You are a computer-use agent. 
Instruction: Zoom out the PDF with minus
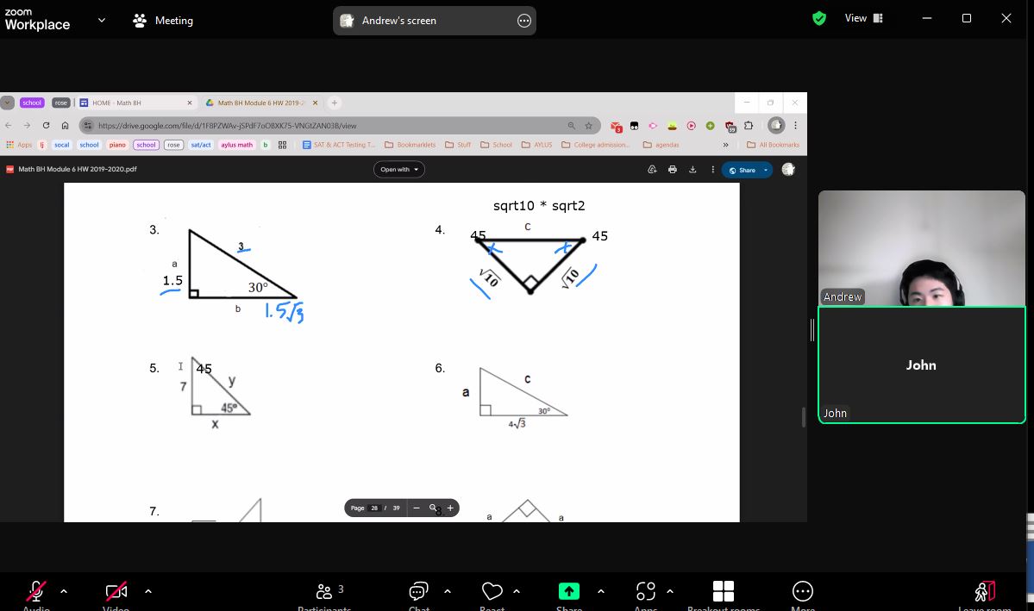417,508
